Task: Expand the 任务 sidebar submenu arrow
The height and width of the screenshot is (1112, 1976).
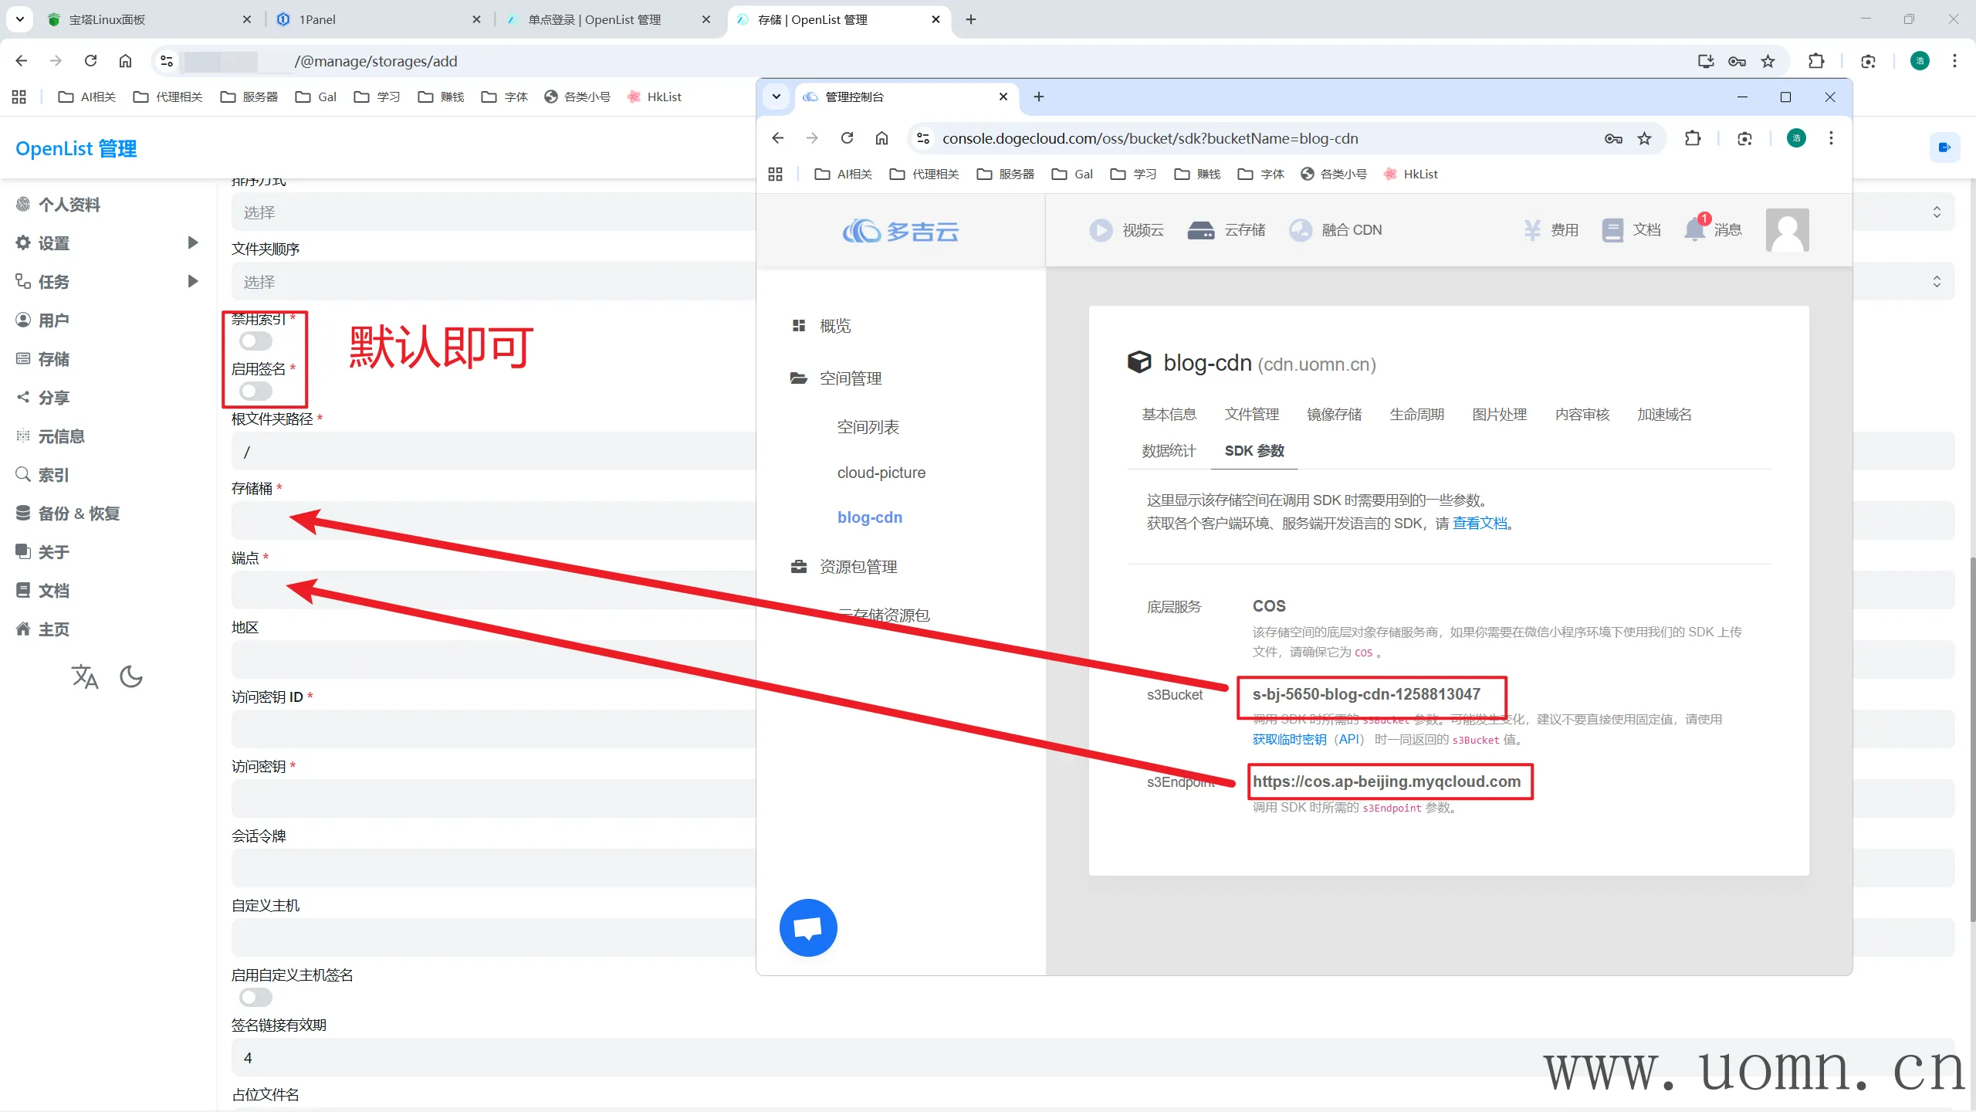Action: click(193, 281)
